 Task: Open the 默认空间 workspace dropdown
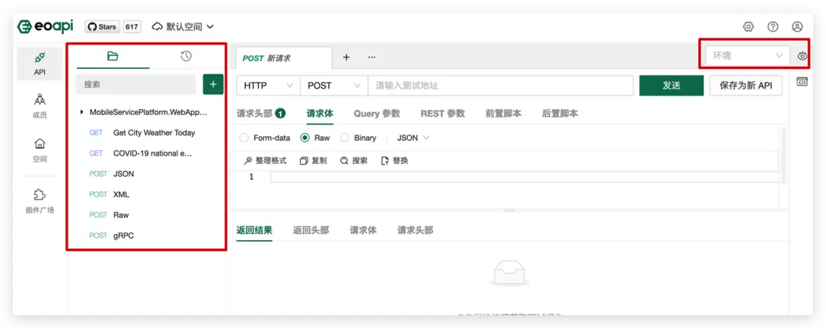coord(183,27)
